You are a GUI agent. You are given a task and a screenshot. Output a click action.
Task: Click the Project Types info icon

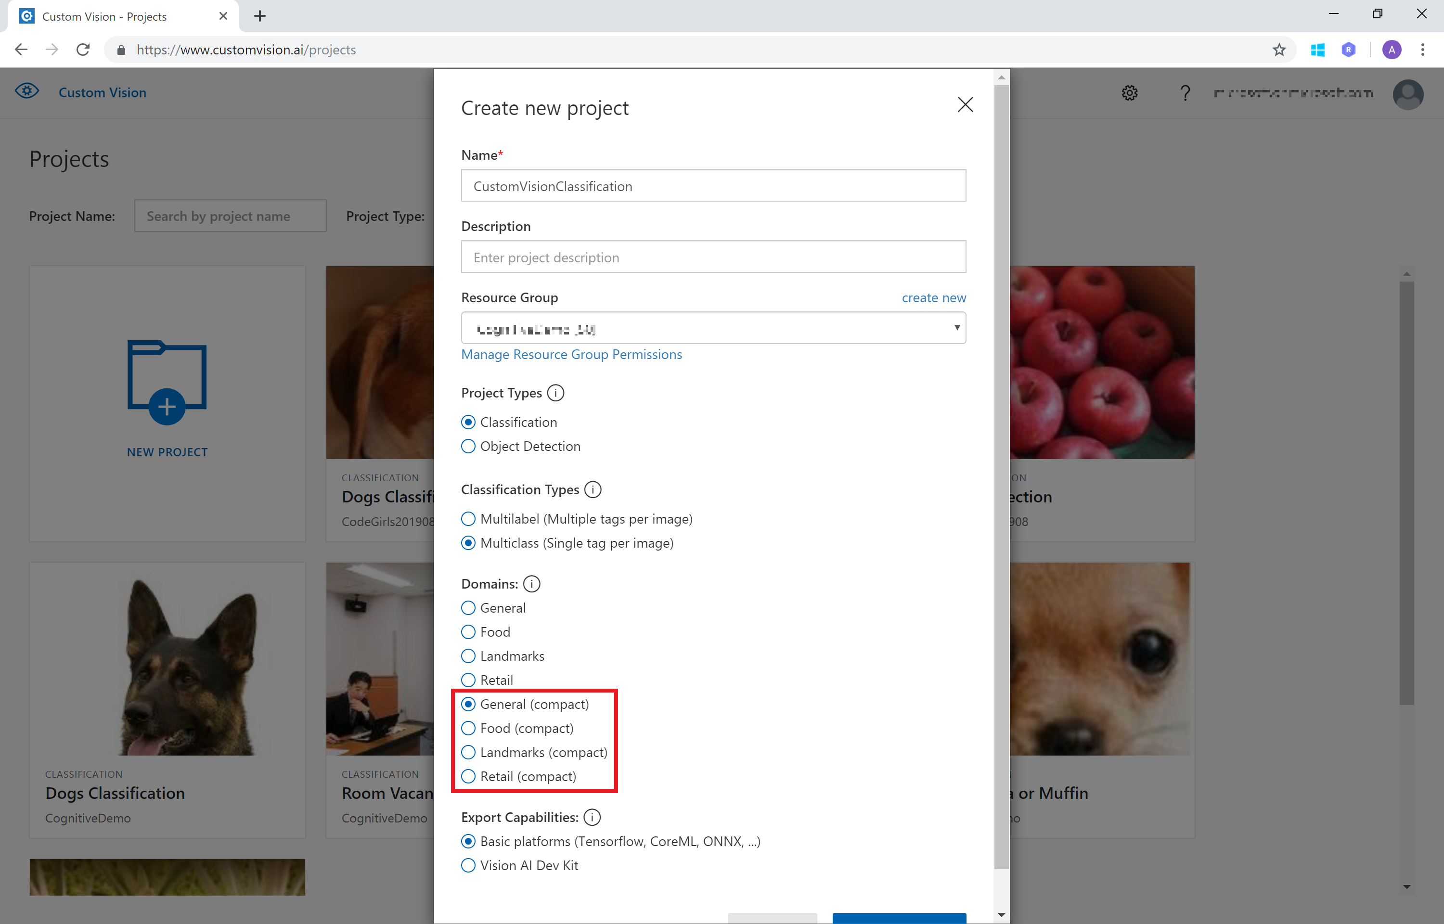555,393
